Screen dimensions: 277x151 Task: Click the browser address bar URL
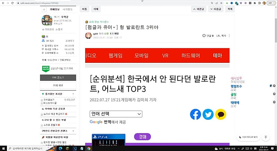(39, 3)
